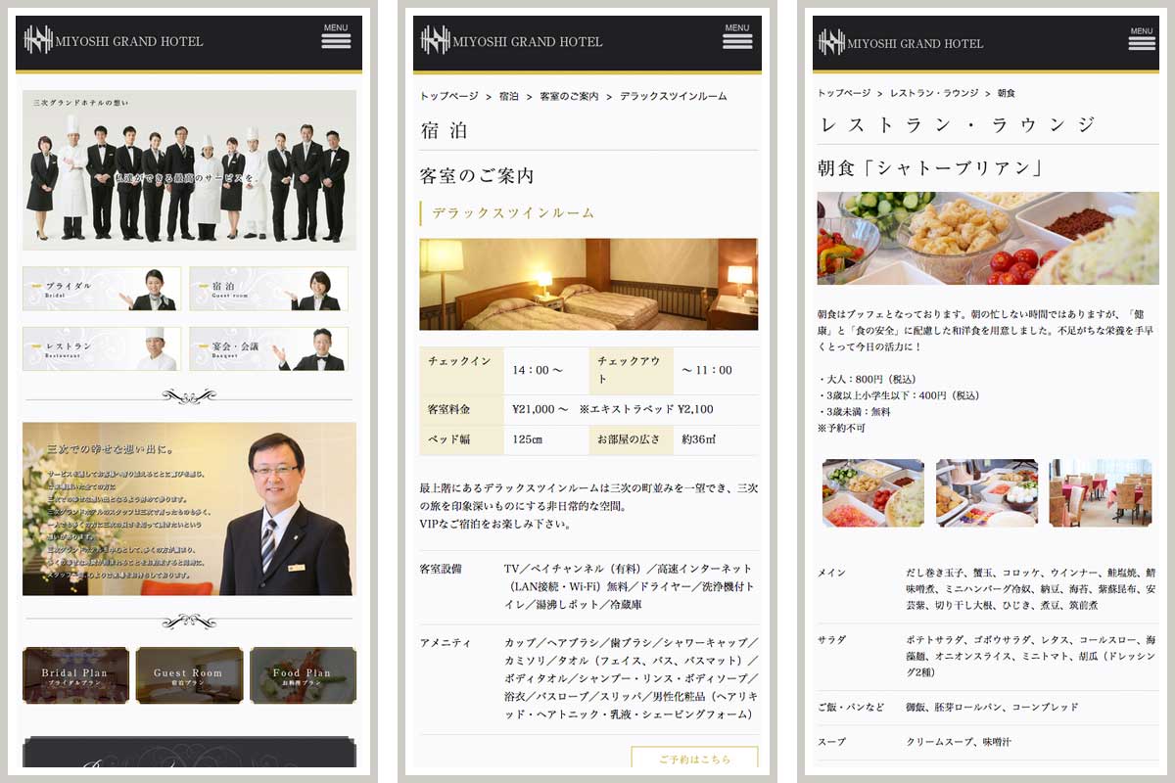Tap the hamburger menu on the Deluxe Twin Room page
The height and width of the screenshot is (783, 1175).
point(737,37)
